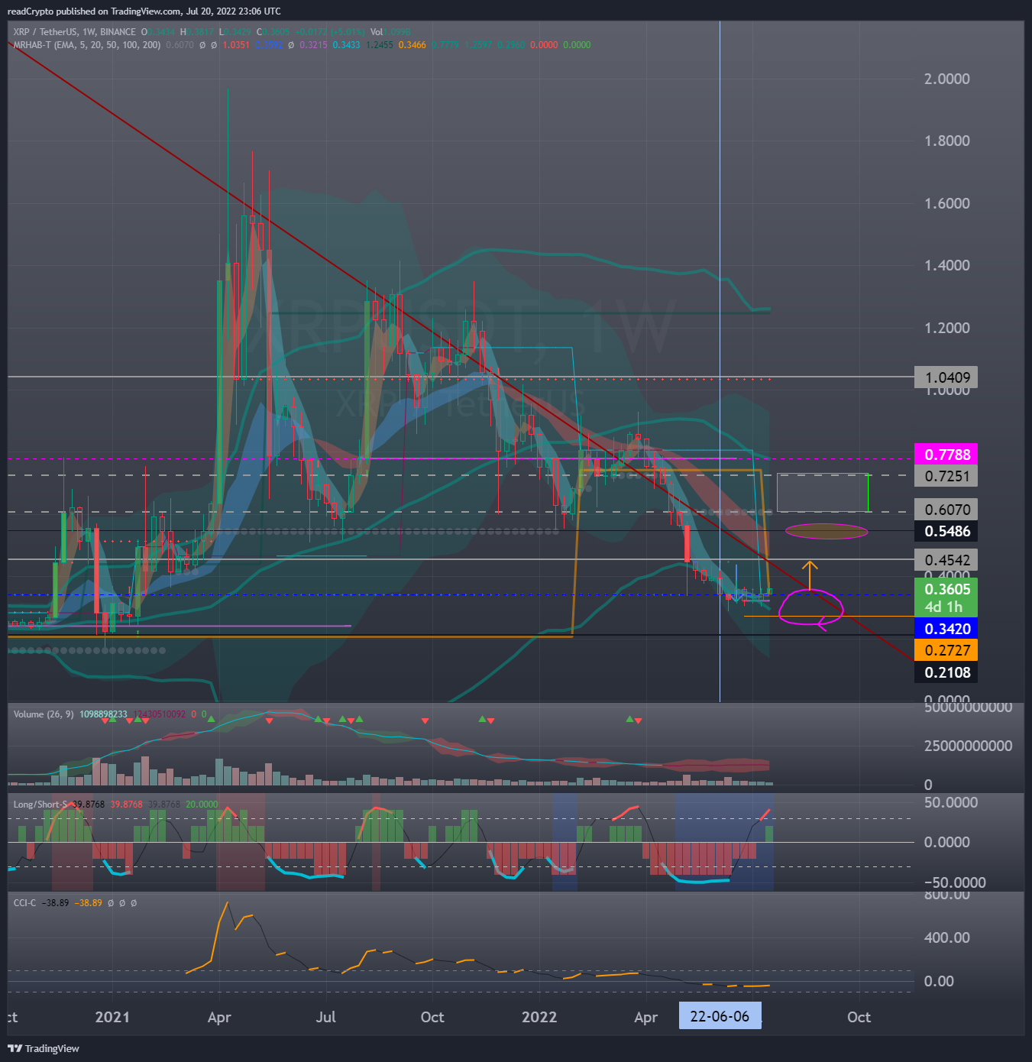This screenshot has width=1032, height=1062.
Task: Click the -50.0000 Long/Short axis label
Action: (x=955, y=882)
